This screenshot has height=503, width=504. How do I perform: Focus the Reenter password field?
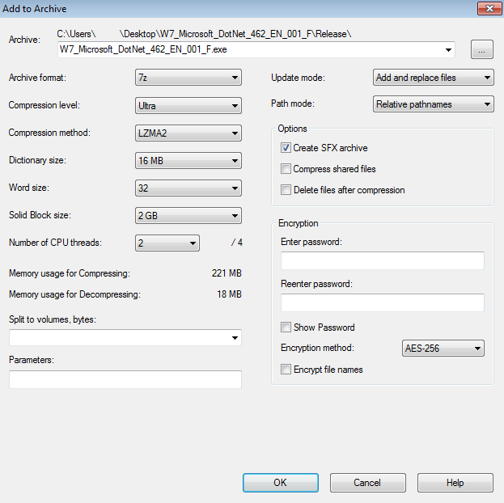382,302
